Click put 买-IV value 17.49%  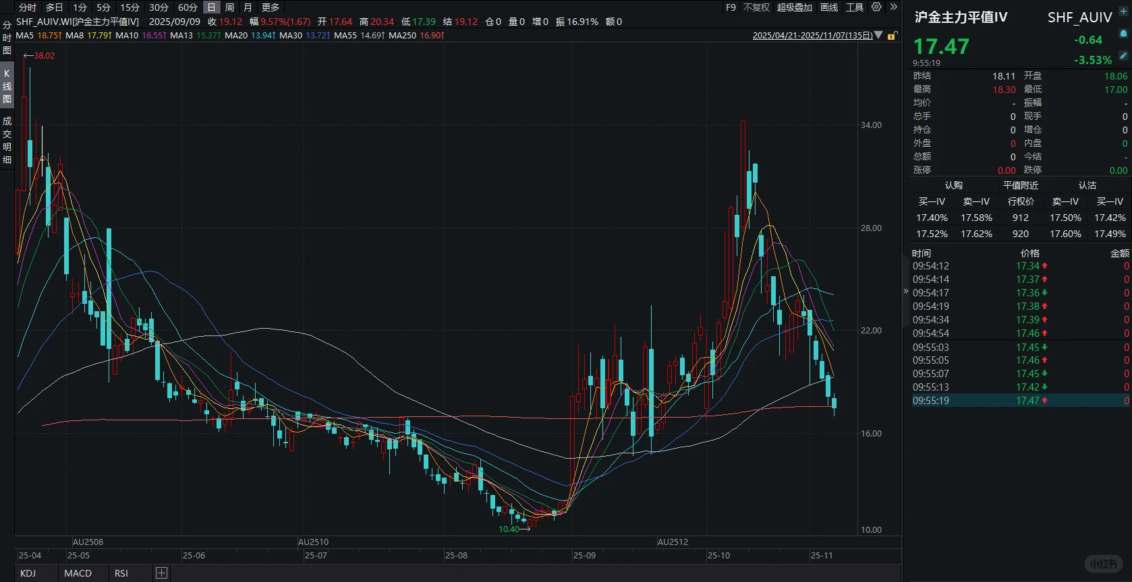click(1110, 234)
